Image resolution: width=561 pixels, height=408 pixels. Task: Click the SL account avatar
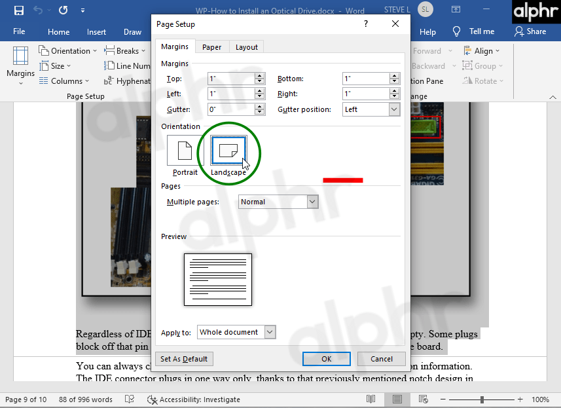tap(425, 9)
